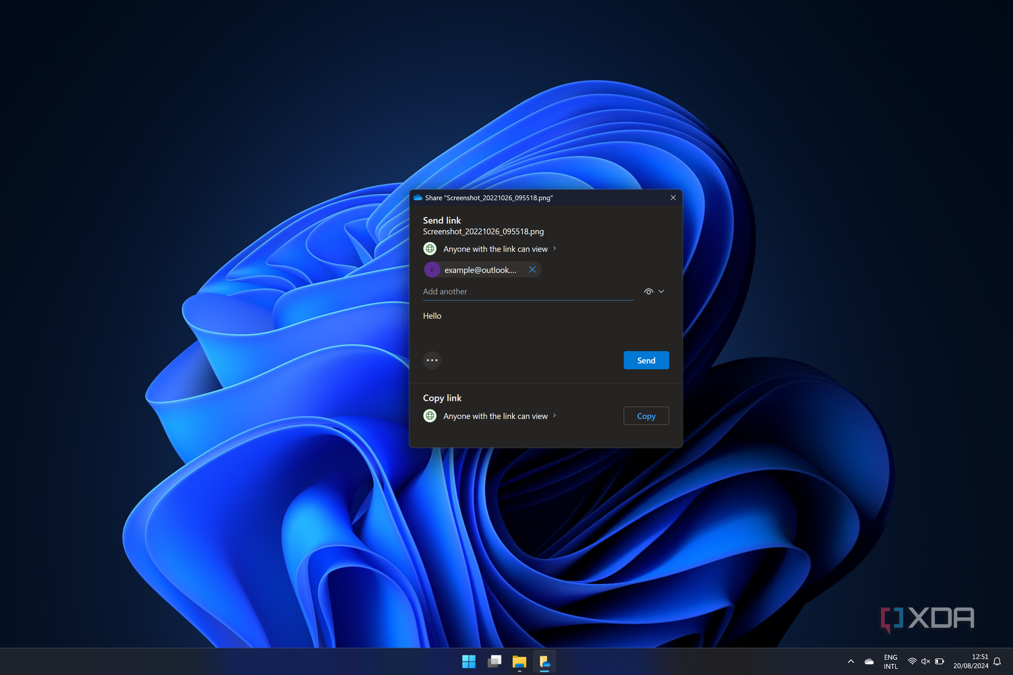Open the ENG INTL language switcher
This screenshot has width=1013, height=675.
(891, 661)
